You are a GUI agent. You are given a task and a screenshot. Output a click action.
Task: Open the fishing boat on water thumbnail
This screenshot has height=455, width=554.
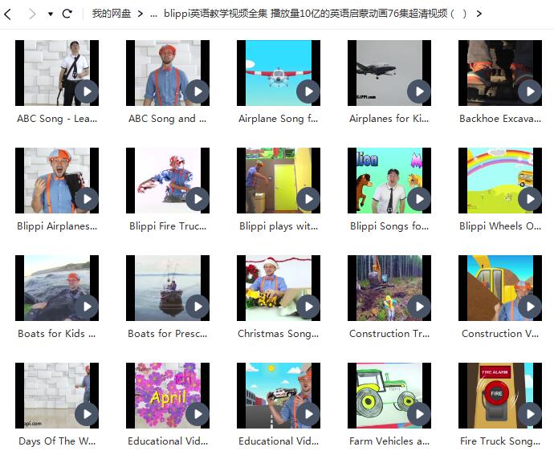coord(168,288)
